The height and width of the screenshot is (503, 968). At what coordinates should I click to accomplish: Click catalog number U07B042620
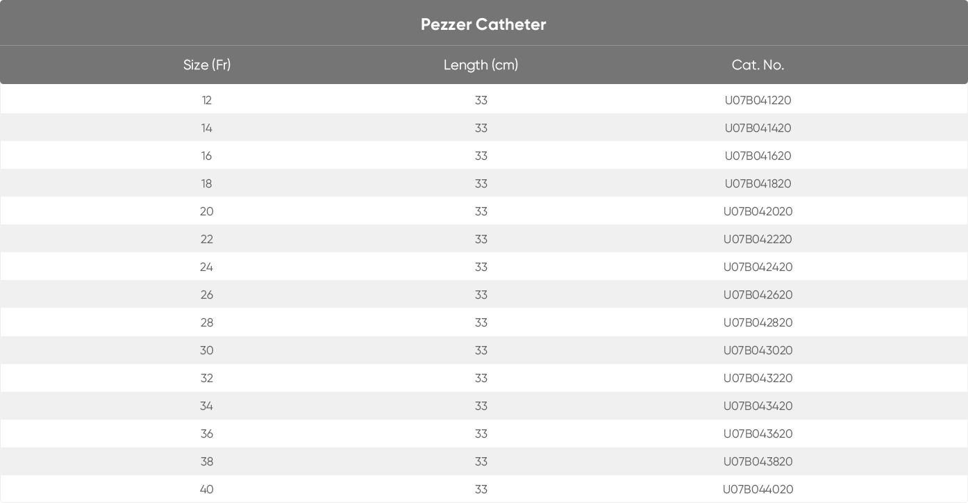(x=758, y=295)
